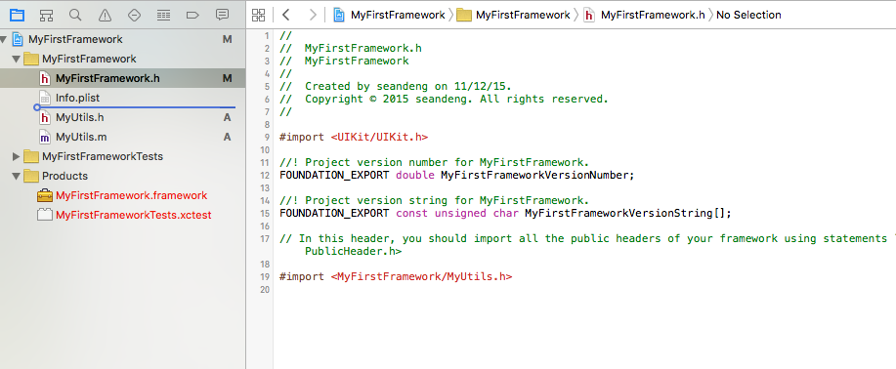Image resolution: width=896 pixels, height=369 pixels.
Task: Click the 'double' keyword on line 12
Action: click(x=415, y=176)
